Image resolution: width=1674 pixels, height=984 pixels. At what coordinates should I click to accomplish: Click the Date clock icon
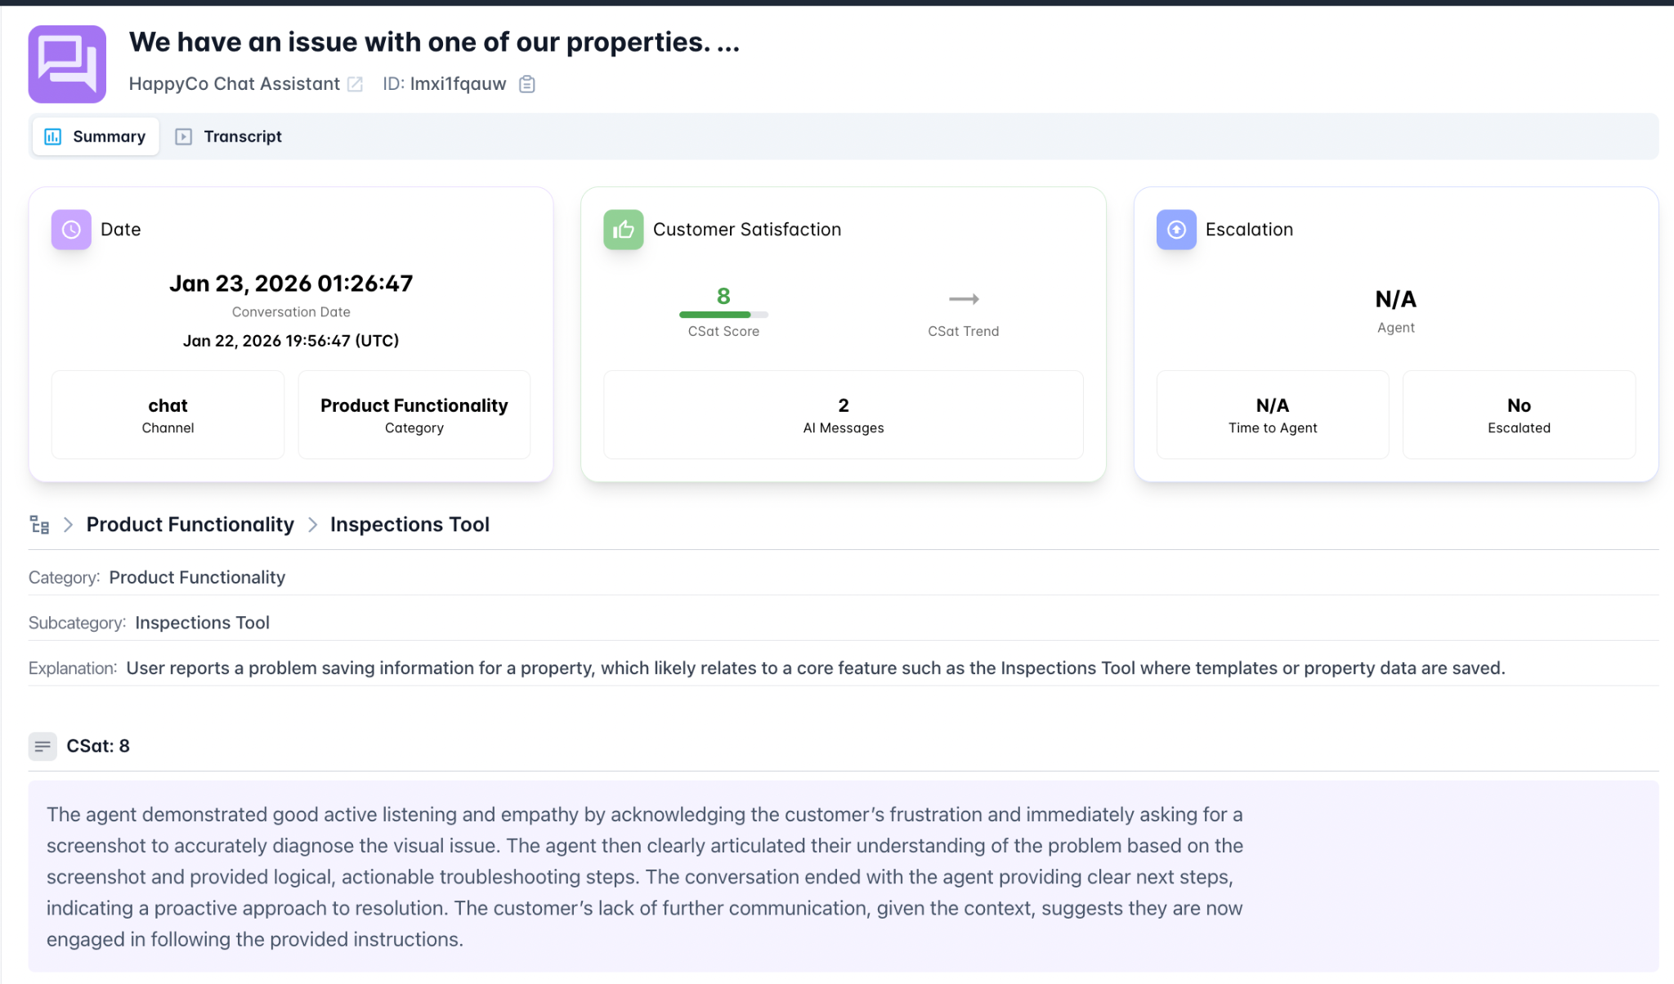coord(71,230)
